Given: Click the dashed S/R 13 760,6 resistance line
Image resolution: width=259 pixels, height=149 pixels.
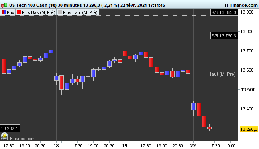Looking at the screenshot, I should [x=103, y=39].
